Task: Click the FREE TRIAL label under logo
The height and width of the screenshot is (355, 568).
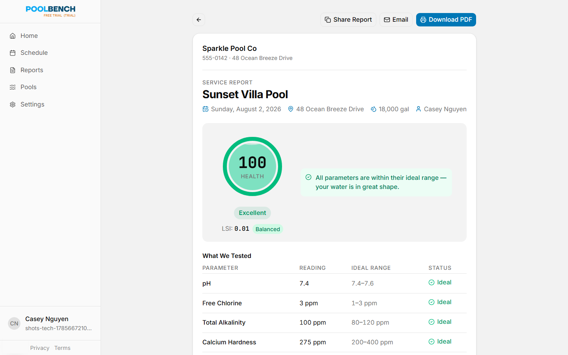Action: coord(60,15)
